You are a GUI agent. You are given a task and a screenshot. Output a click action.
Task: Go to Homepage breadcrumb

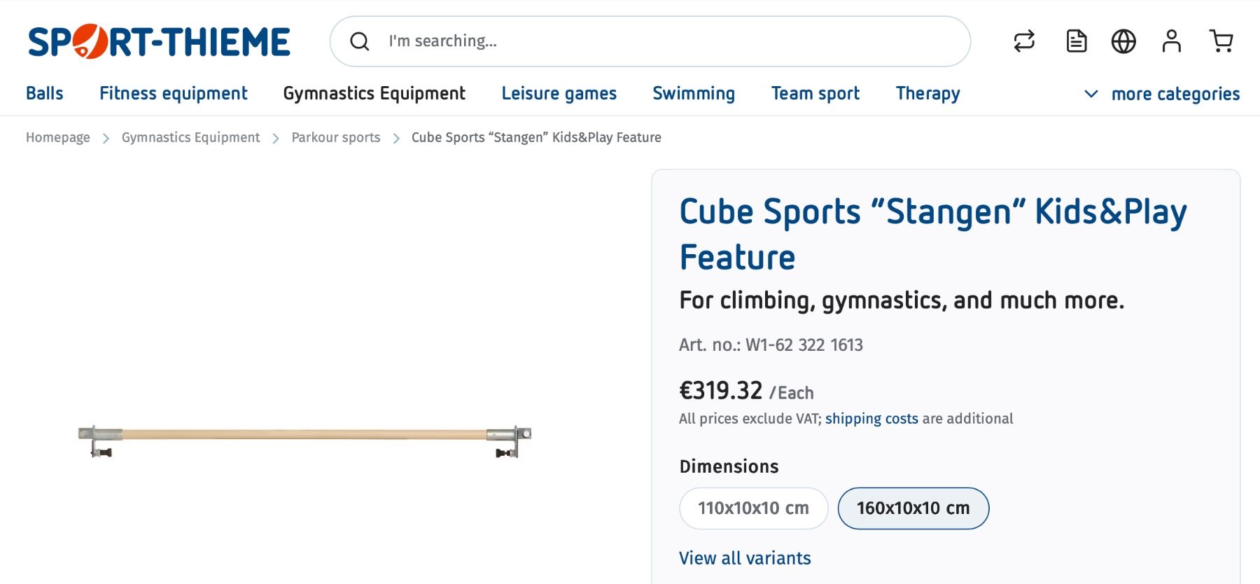click(x=58, y=138)
